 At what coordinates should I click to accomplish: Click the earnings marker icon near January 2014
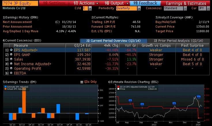[x=199, y=97]
